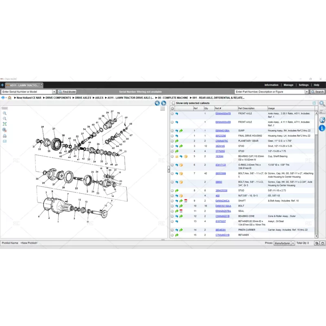Open the Settings menu
Viewport: 326px width, 326px height.
[304, 85]
